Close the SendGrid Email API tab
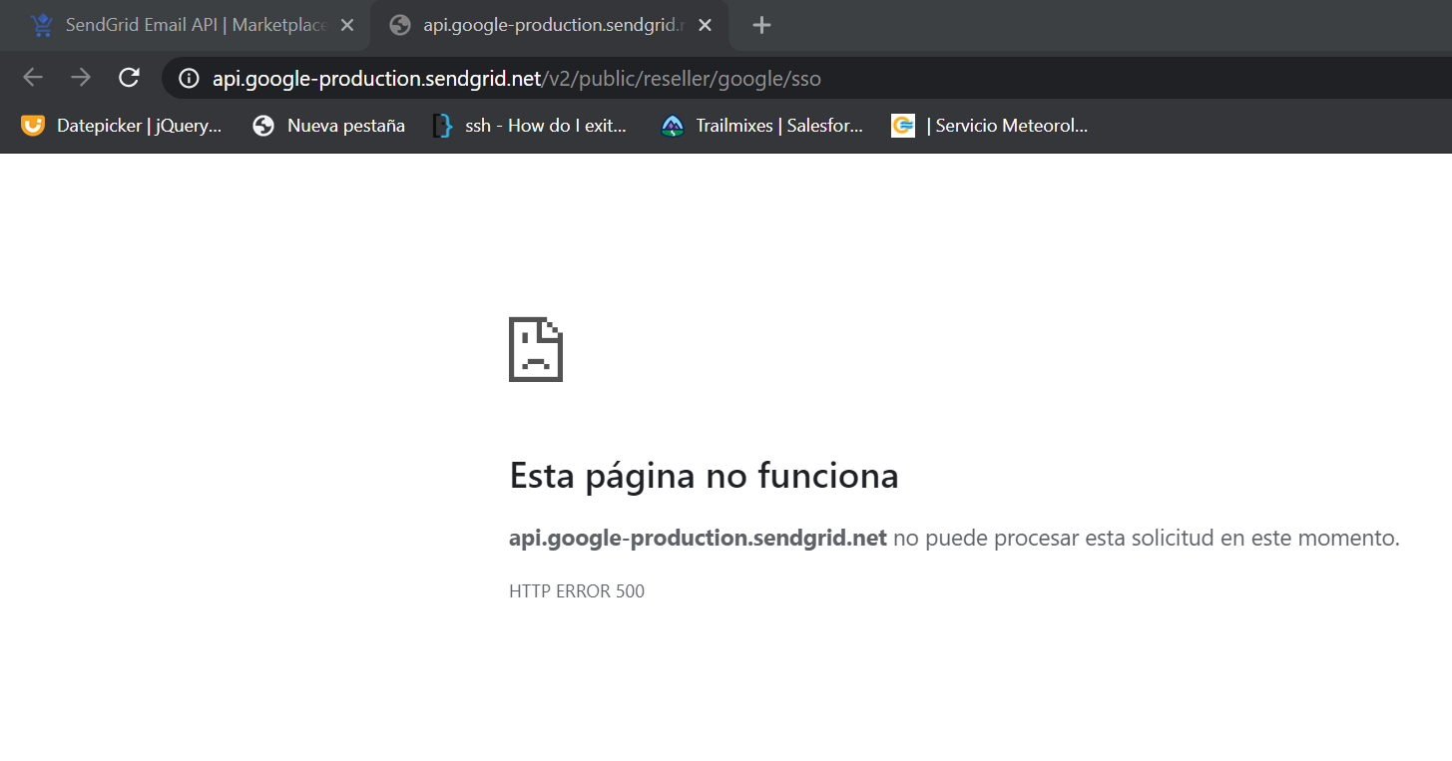1452x761 pixels. 346,24
